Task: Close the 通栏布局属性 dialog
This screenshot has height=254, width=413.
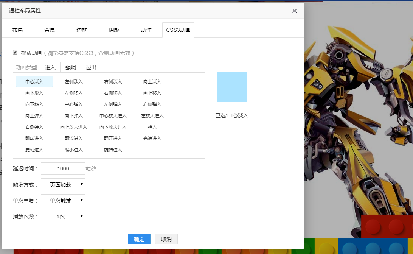Action: point(295,11)
